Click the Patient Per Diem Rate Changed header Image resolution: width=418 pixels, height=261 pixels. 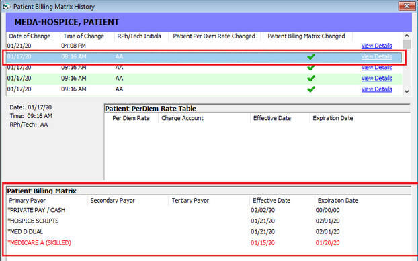pyautogui.click(x=214, y=36)
